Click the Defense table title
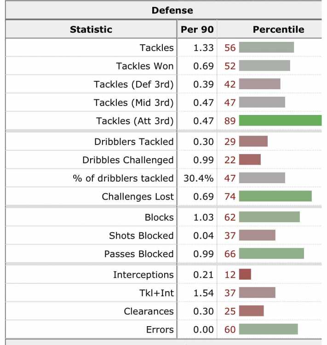 pyautogui.click(x=172, y=10)
